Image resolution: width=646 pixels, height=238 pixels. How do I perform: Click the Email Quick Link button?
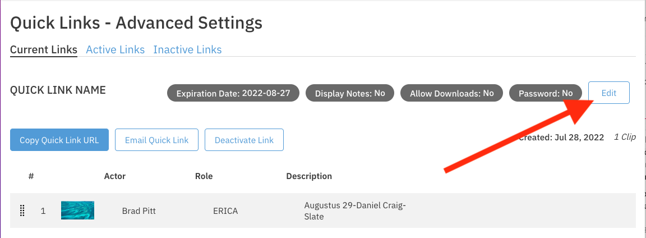(156, 140)
